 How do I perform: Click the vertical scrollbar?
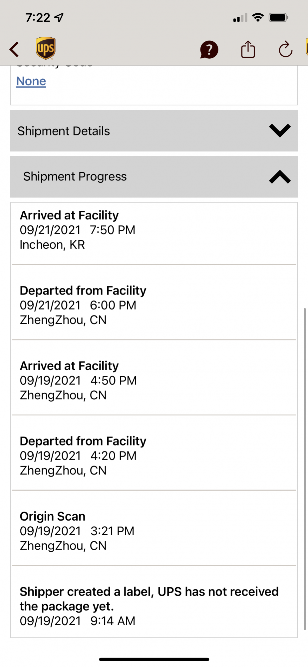(x=304, y=469)
